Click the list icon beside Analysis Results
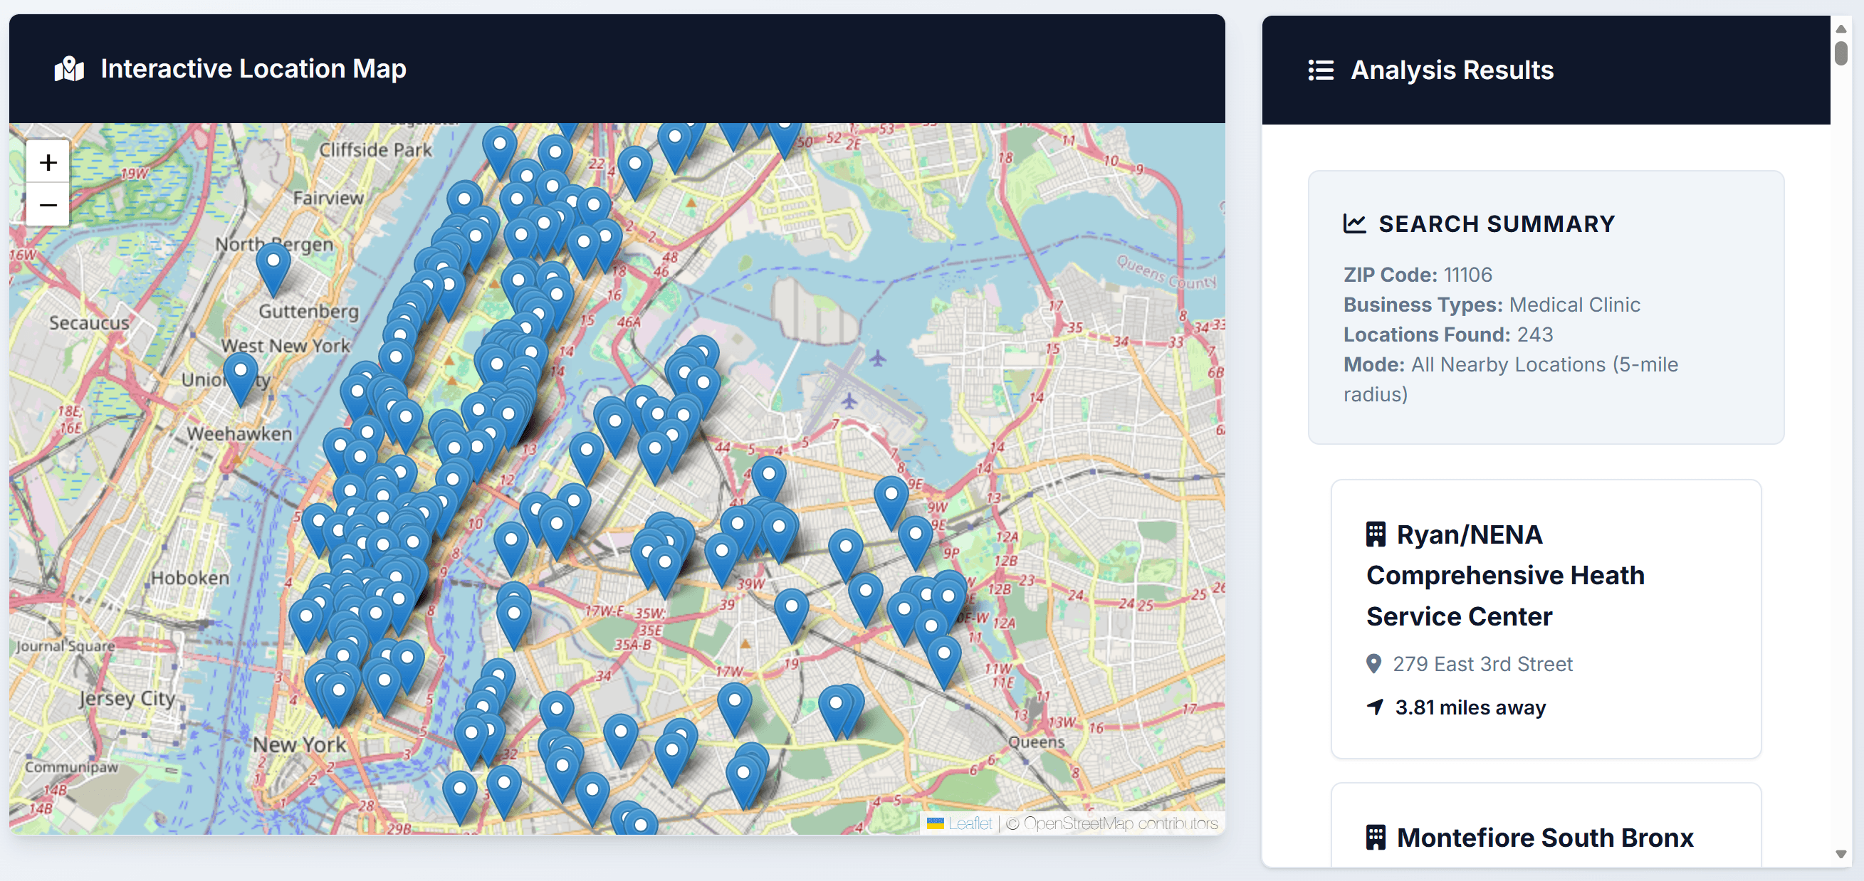Viewport: 1864px width, 881px height. click(x=1321, y=70)
